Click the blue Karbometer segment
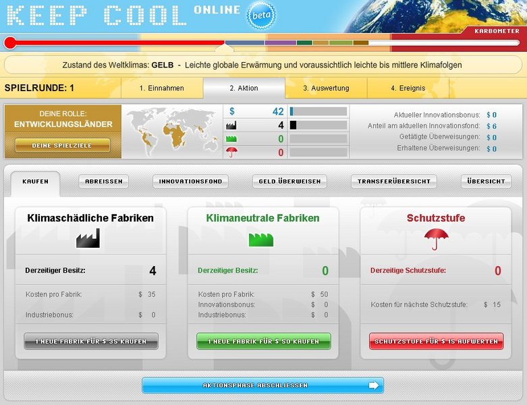This screenshot has height=405, width=527. pos(245,43)
